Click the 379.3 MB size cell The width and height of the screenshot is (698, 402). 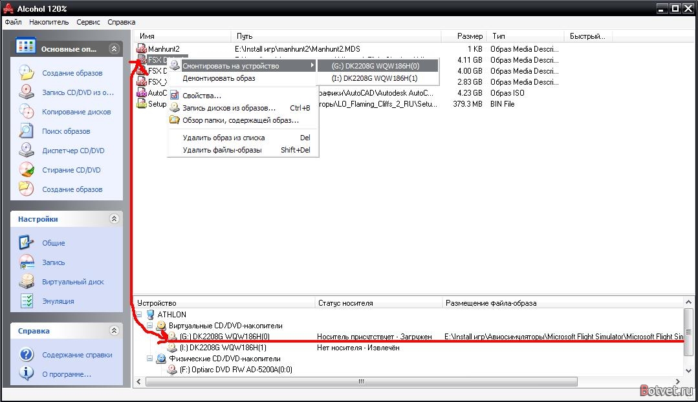pos(468,104)
